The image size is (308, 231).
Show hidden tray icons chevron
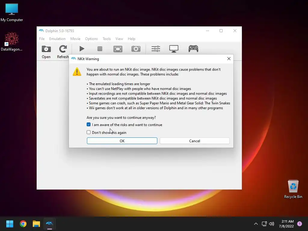256,224
